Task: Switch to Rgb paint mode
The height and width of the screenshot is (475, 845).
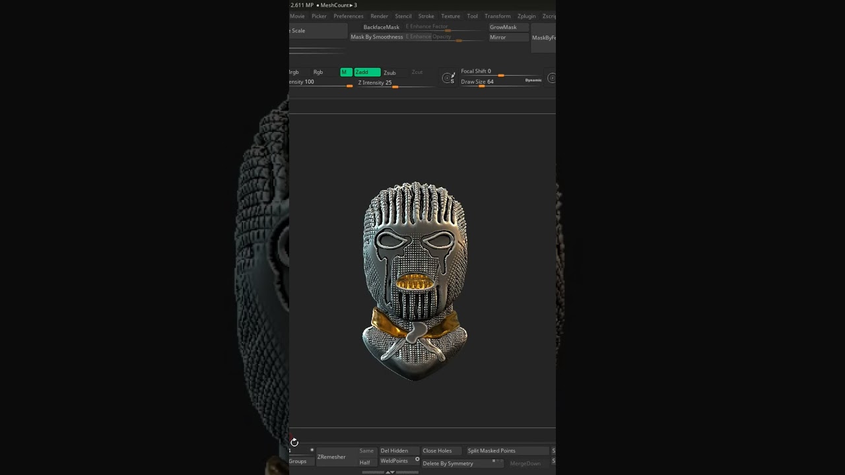Action: point(318,72)
